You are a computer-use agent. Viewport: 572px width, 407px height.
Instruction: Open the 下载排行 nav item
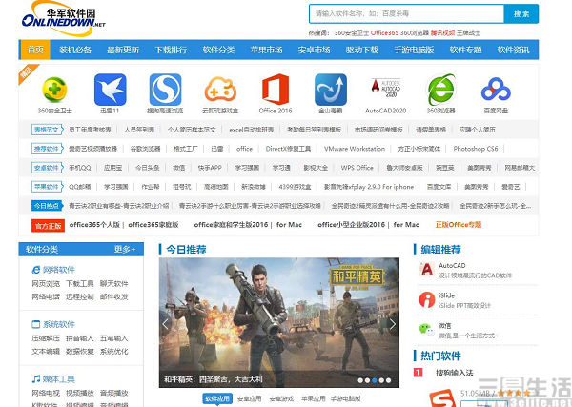[x=171, y=50]
